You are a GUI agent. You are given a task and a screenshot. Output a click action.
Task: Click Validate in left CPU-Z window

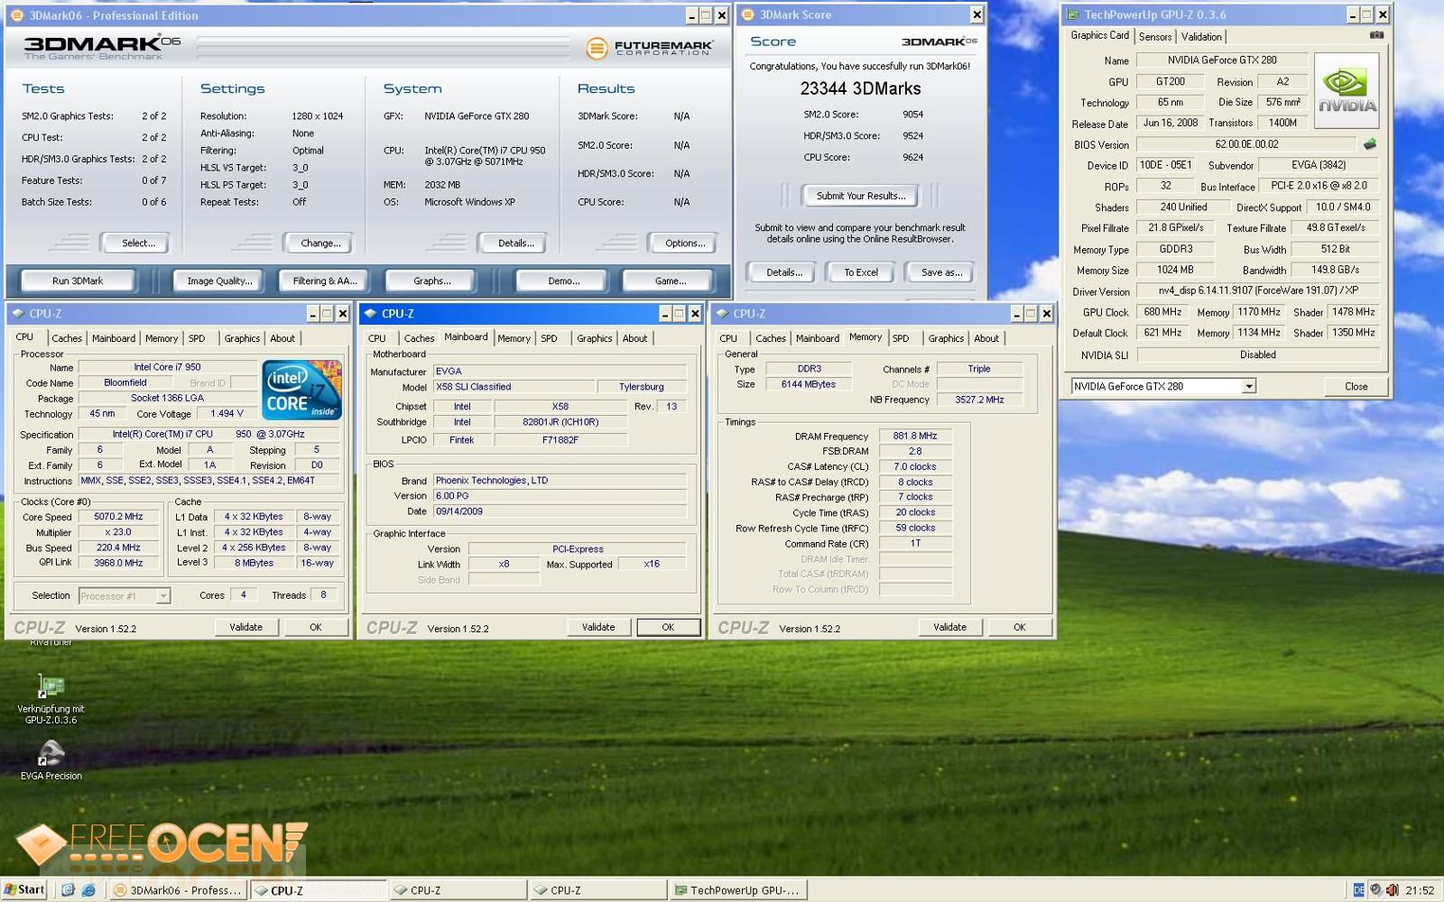[x=245, y=627]
